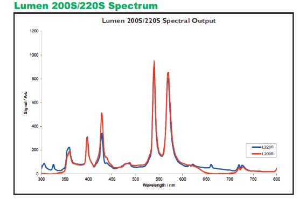Click the y-axis tick value 400

pyautogui.click(x=35, y=126)
